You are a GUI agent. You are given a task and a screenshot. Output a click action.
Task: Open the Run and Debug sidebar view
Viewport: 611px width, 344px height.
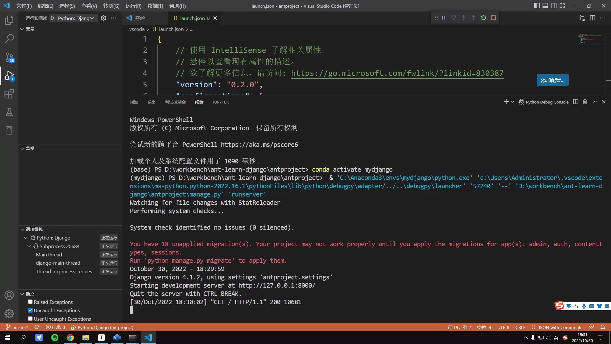[9, 76]
